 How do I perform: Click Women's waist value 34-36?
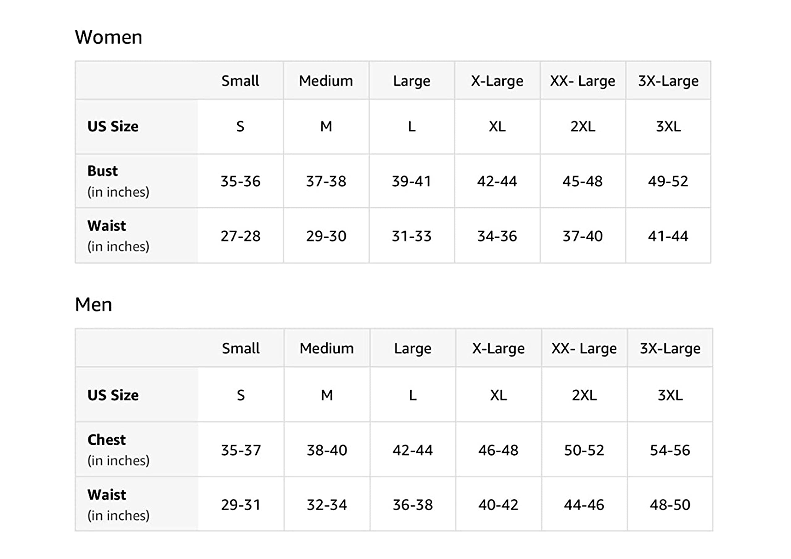pos(497,236)
